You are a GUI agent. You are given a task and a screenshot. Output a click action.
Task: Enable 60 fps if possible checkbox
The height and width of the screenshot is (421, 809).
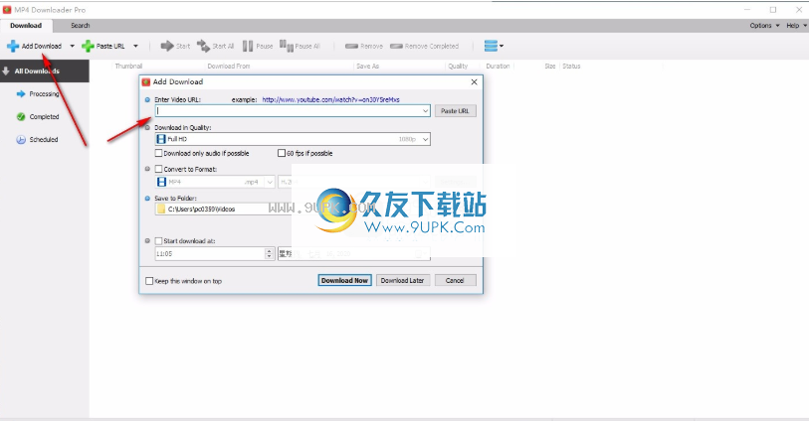pyautogui.click(x=282, y=153)
